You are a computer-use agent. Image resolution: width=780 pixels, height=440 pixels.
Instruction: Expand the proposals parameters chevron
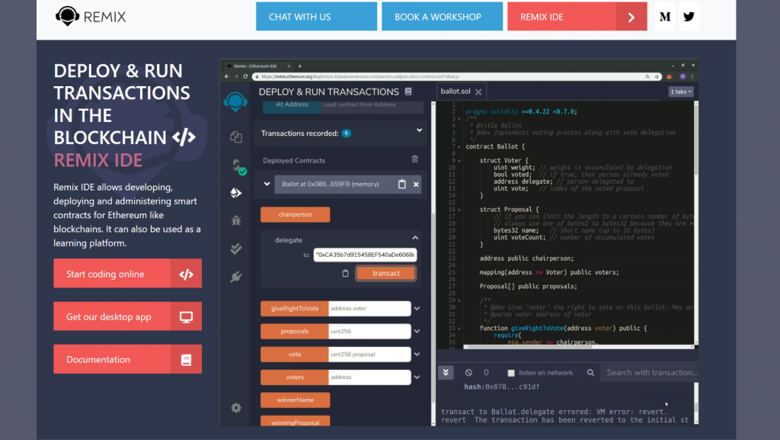tap(417, 332)
